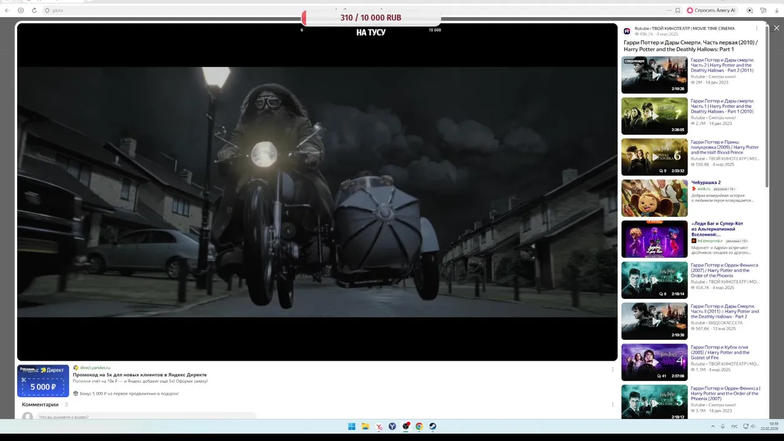The width and height of the screenshot is (784, 441).
Task: Open the Орден Феникса 14 дек 2023 link
Action: coord(725,393)
